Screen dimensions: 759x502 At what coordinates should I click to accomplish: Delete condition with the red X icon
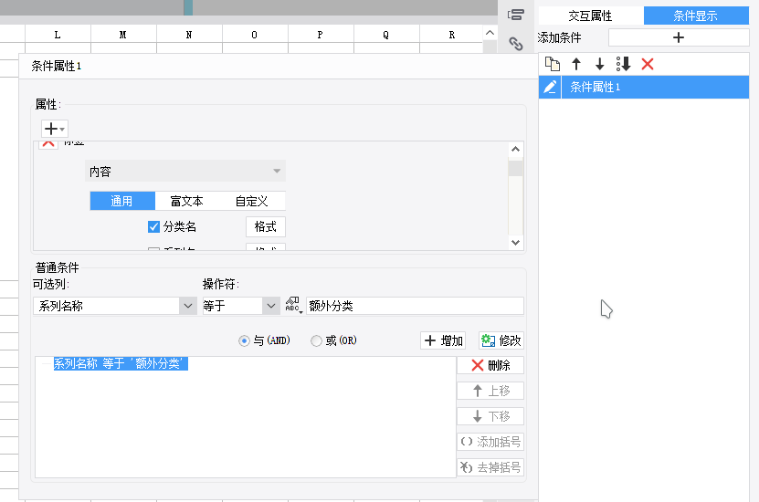648,64
